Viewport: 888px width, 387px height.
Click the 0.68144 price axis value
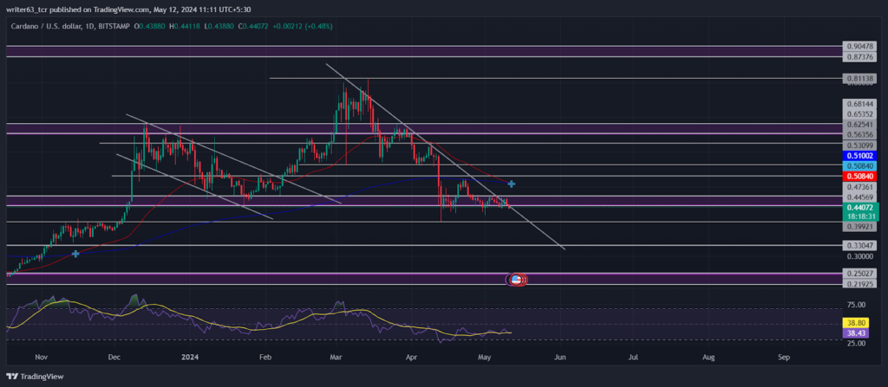[x=860, y=104]
